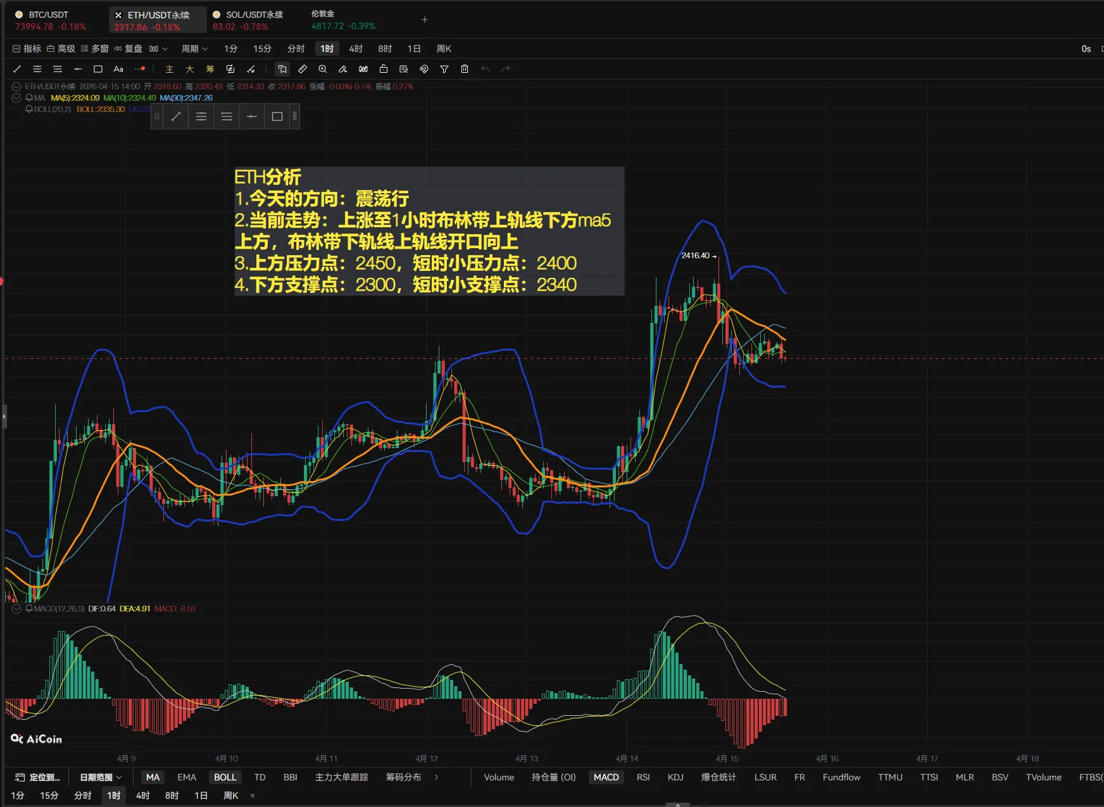Toggle the RSI sub-indicator
Viewport: 1104px width, 807px height.
[643, 777]
